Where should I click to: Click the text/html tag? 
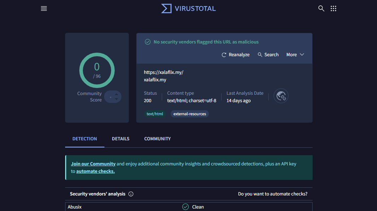[x=155, y=114]
